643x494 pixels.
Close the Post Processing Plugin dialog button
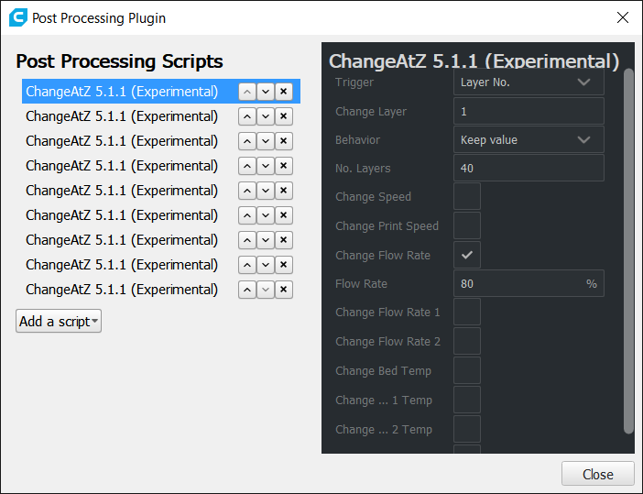(x=597, y=475)
